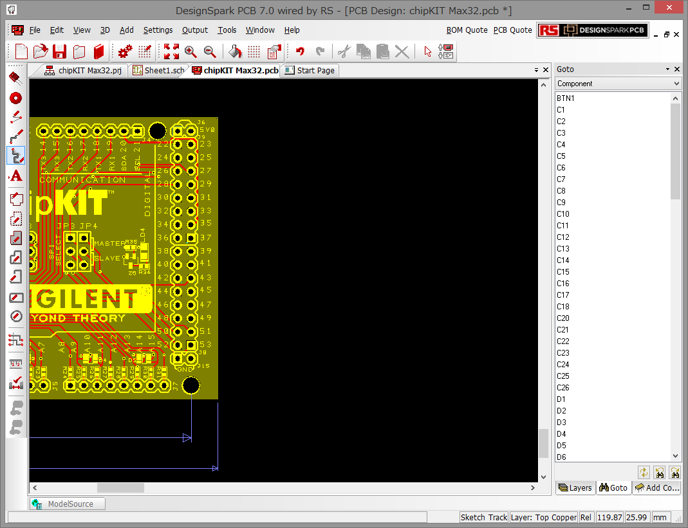Click the Rel coordinate mode in status bar

coord(586,518)
